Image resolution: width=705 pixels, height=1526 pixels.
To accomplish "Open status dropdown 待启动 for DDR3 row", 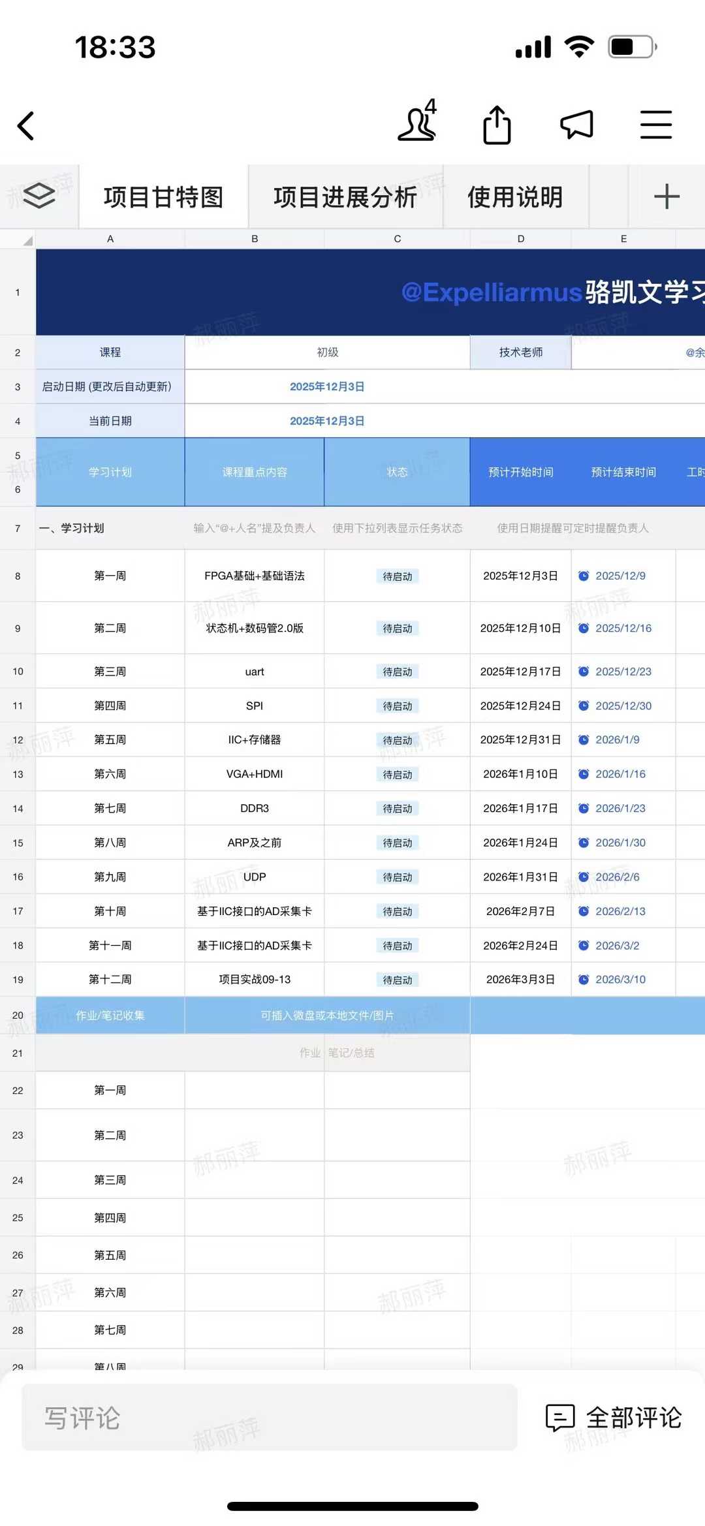I will [x=397, y=809].
